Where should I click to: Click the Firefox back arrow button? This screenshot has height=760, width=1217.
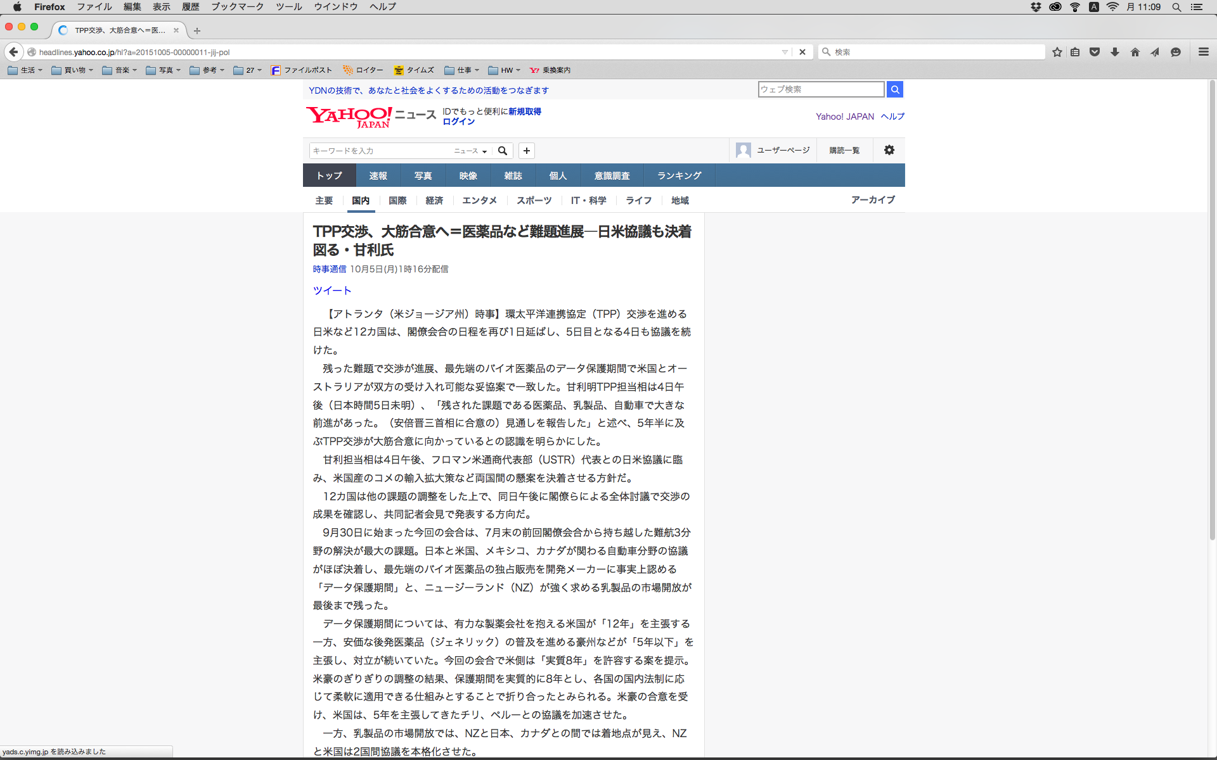tap(13, 52)
